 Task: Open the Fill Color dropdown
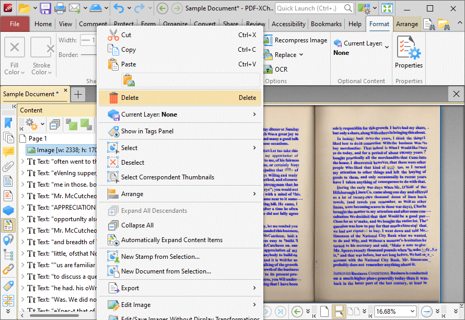pyautogui.click(x=14, y=68)
